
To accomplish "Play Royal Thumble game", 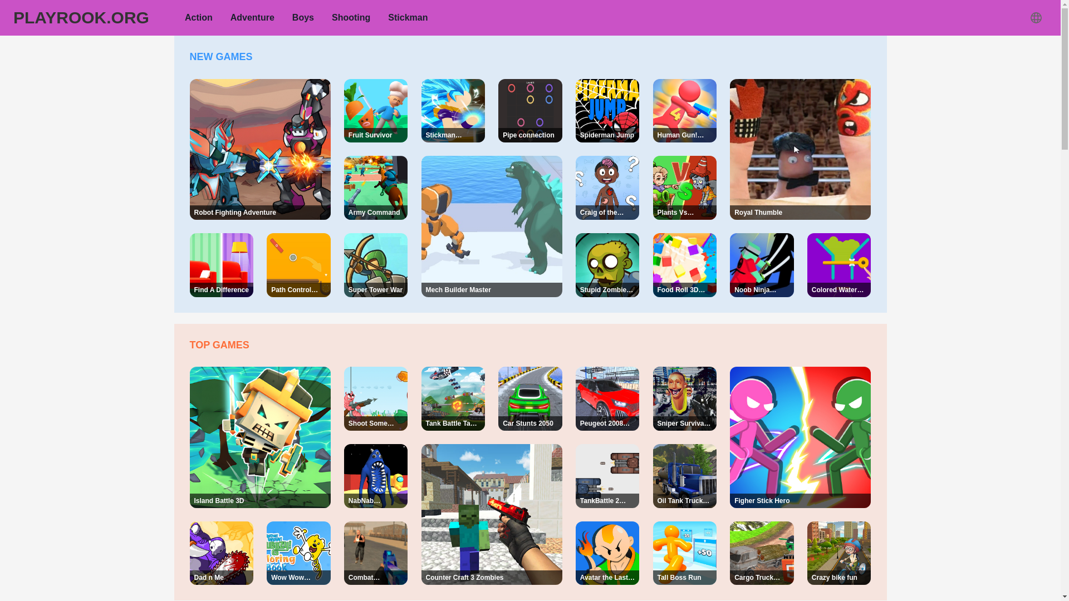I will 800,149.
